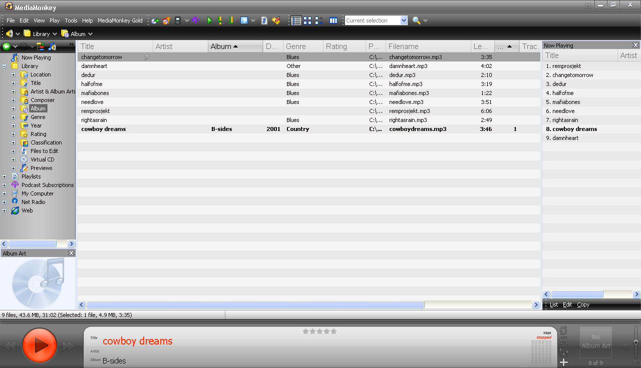The image size is (641, 368).
Task: Open the Play menu
Action: pyautogui.click(x=55, y=20)
